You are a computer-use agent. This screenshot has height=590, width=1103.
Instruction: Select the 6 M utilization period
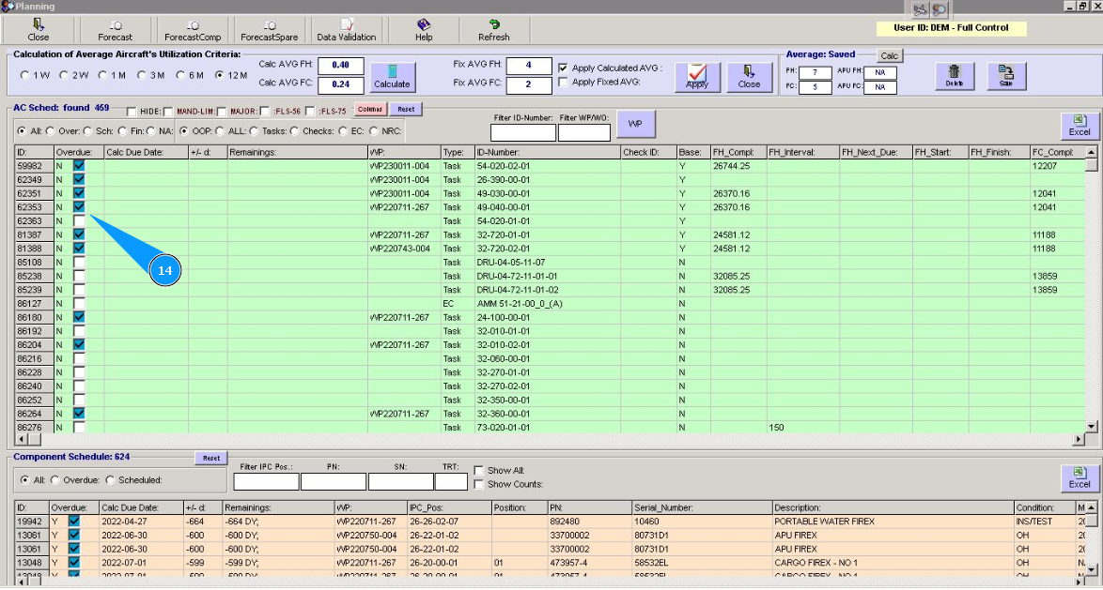click(x=180, y=75)
